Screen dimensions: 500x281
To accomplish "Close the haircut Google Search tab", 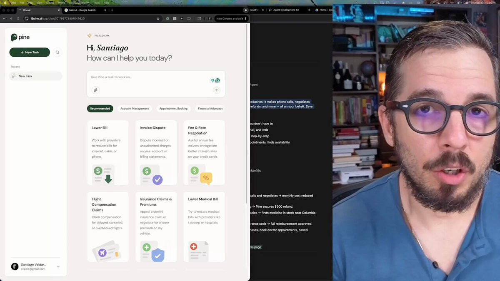I will (x=105, y=10).
